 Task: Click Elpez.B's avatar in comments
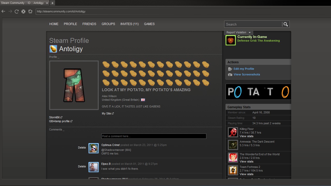tap(94, 167)
